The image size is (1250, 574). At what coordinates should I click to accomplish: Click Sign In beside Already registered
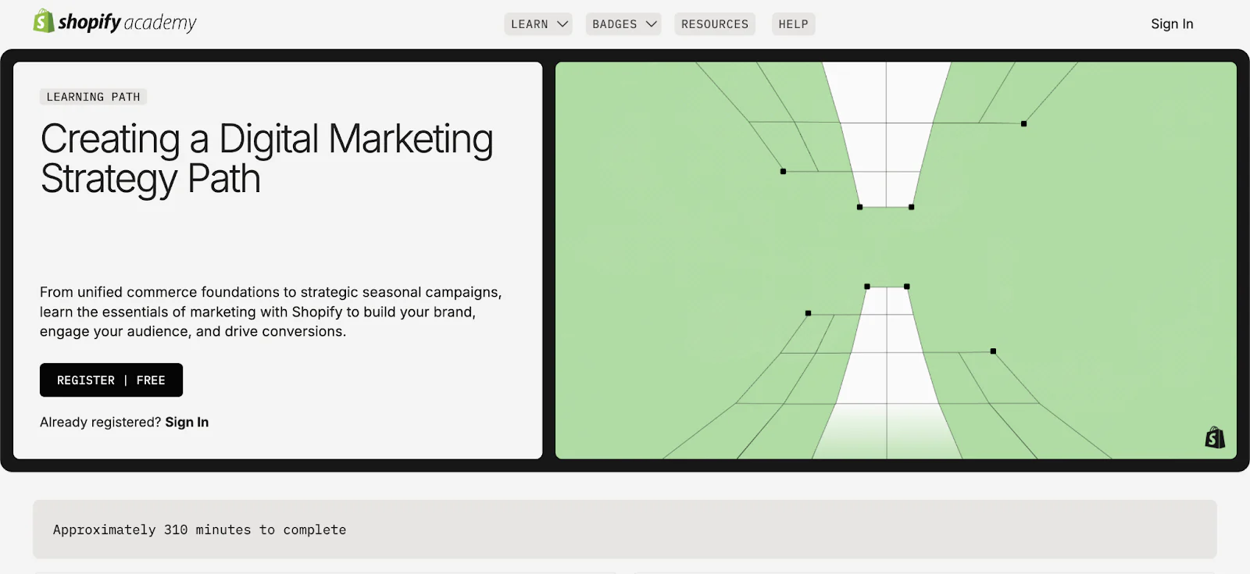coord(187,422)
